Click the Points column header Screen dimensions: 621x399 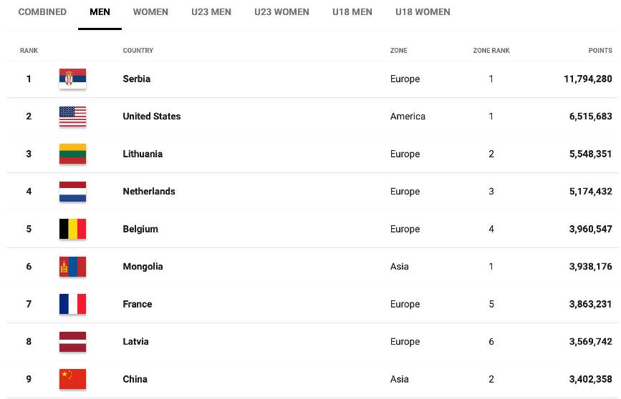(600, 51)
